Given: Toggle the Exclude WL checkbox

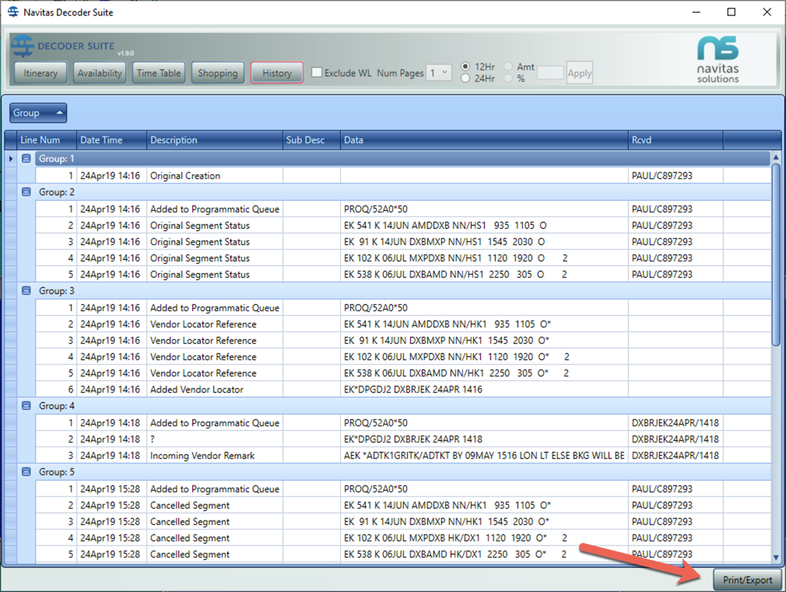Looking at the screenshot, I should (x=317, y=72).
